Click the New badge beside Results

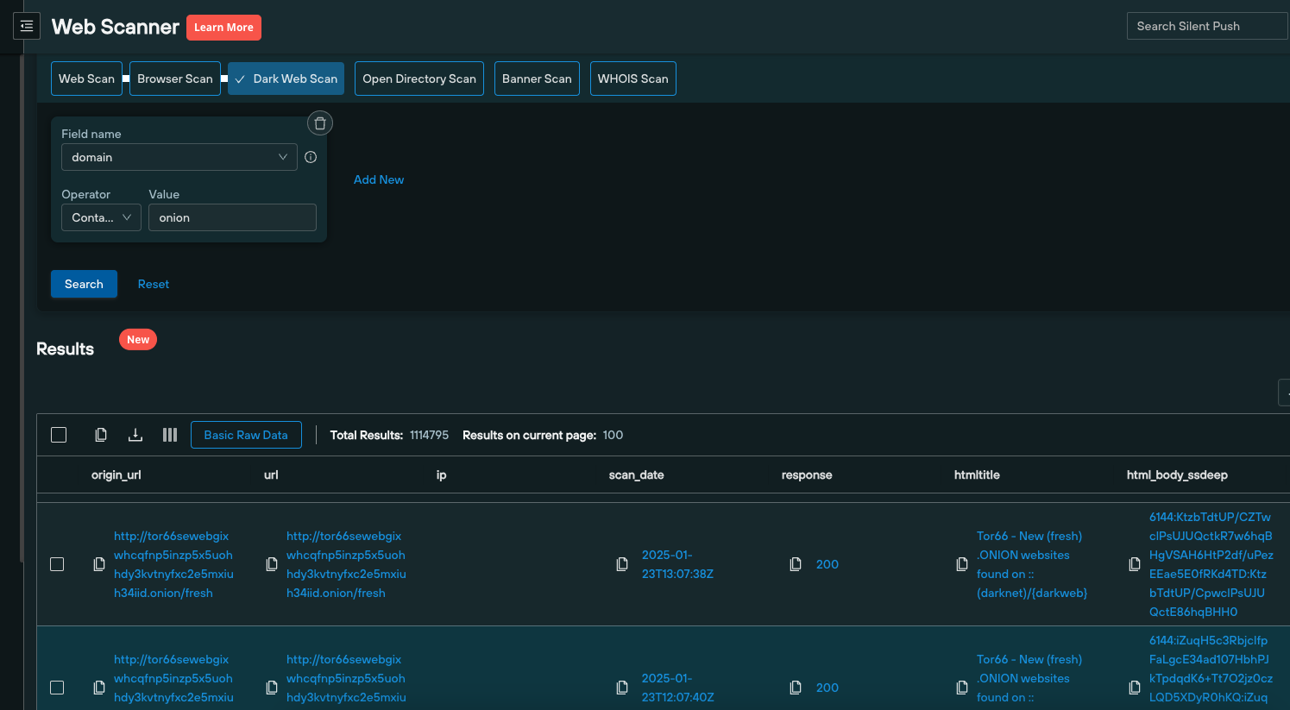[138, 340]
